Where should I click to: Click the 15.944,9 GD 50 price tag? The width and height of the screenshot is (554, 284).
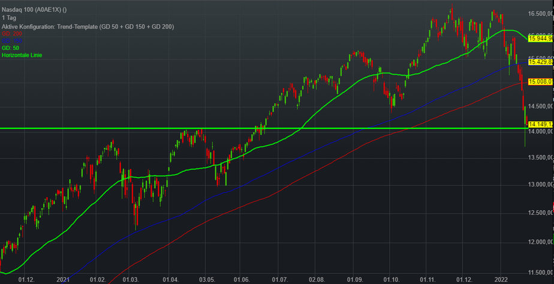[540, 38]
